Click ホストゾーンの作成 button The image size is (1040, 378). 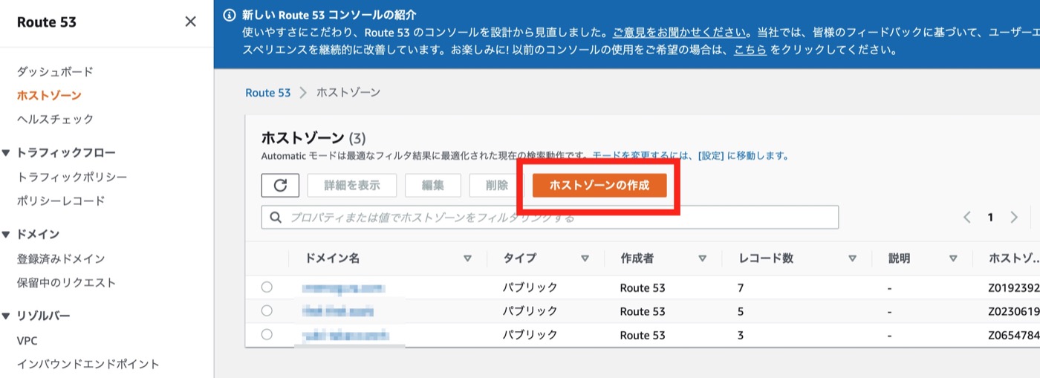coord(599,186)
